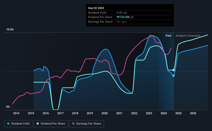The height and width of the screenshot is (131, 212).
Task: Click the 2016 x-axis label
Action: click(46, 113)
